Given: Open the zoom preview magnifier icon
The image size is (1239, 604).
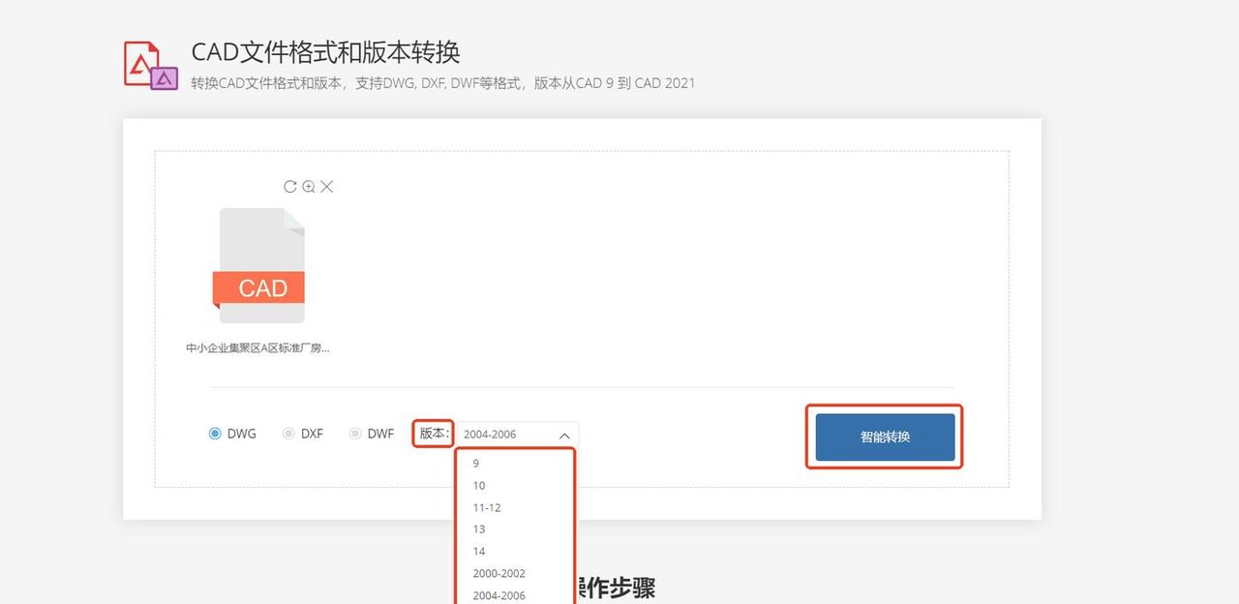Looking at the screenshot, I should pos(308,186).
